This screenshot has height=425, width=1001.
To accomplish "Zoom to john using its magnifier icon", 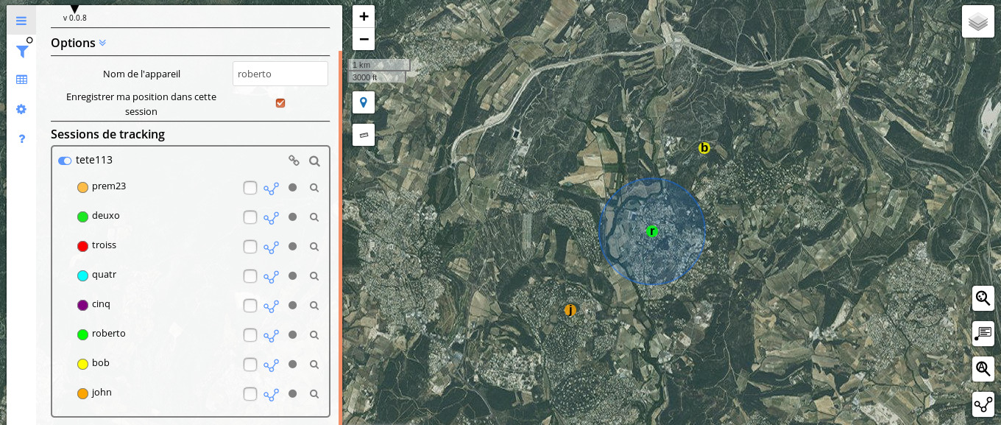I will click(314, 394).
